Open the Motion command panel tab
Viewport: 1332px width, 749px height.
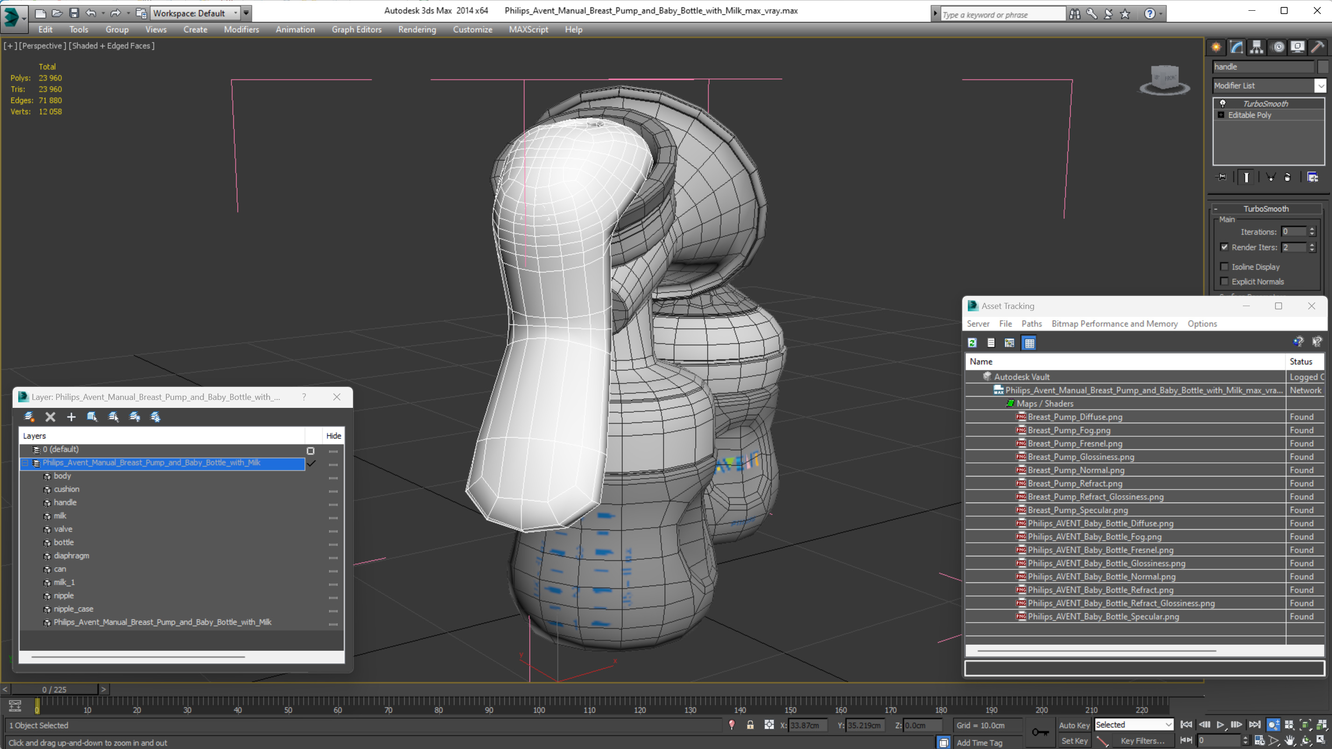[x=1278, y=47]
